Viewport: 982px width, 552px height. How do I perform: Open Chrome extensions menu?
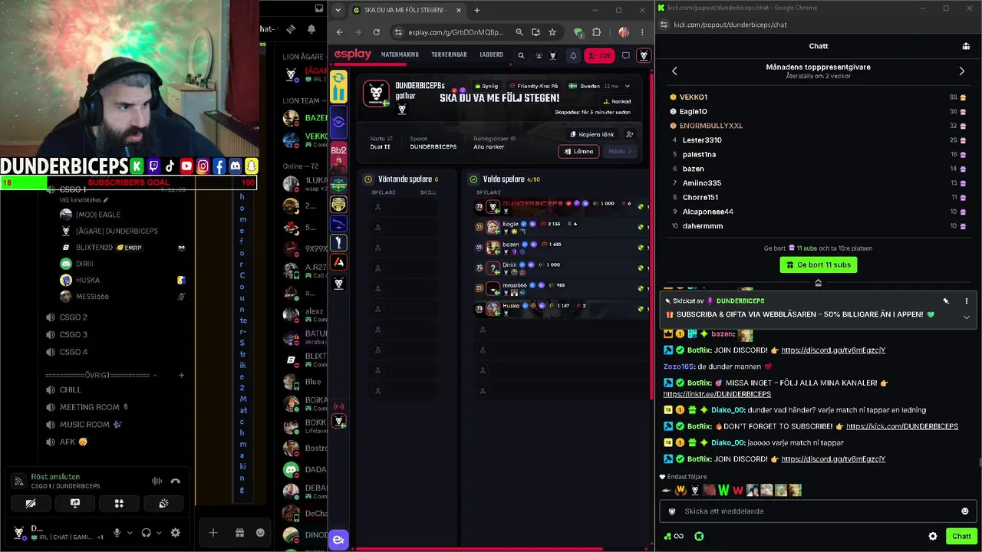[596, 32]
